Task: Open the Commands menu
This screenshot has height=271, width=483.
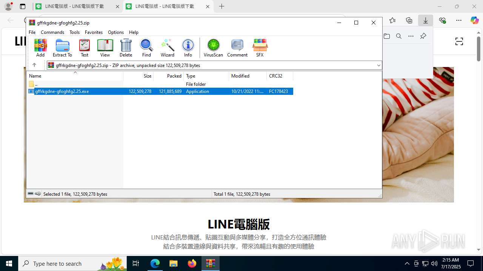Action: click(52, 32)
